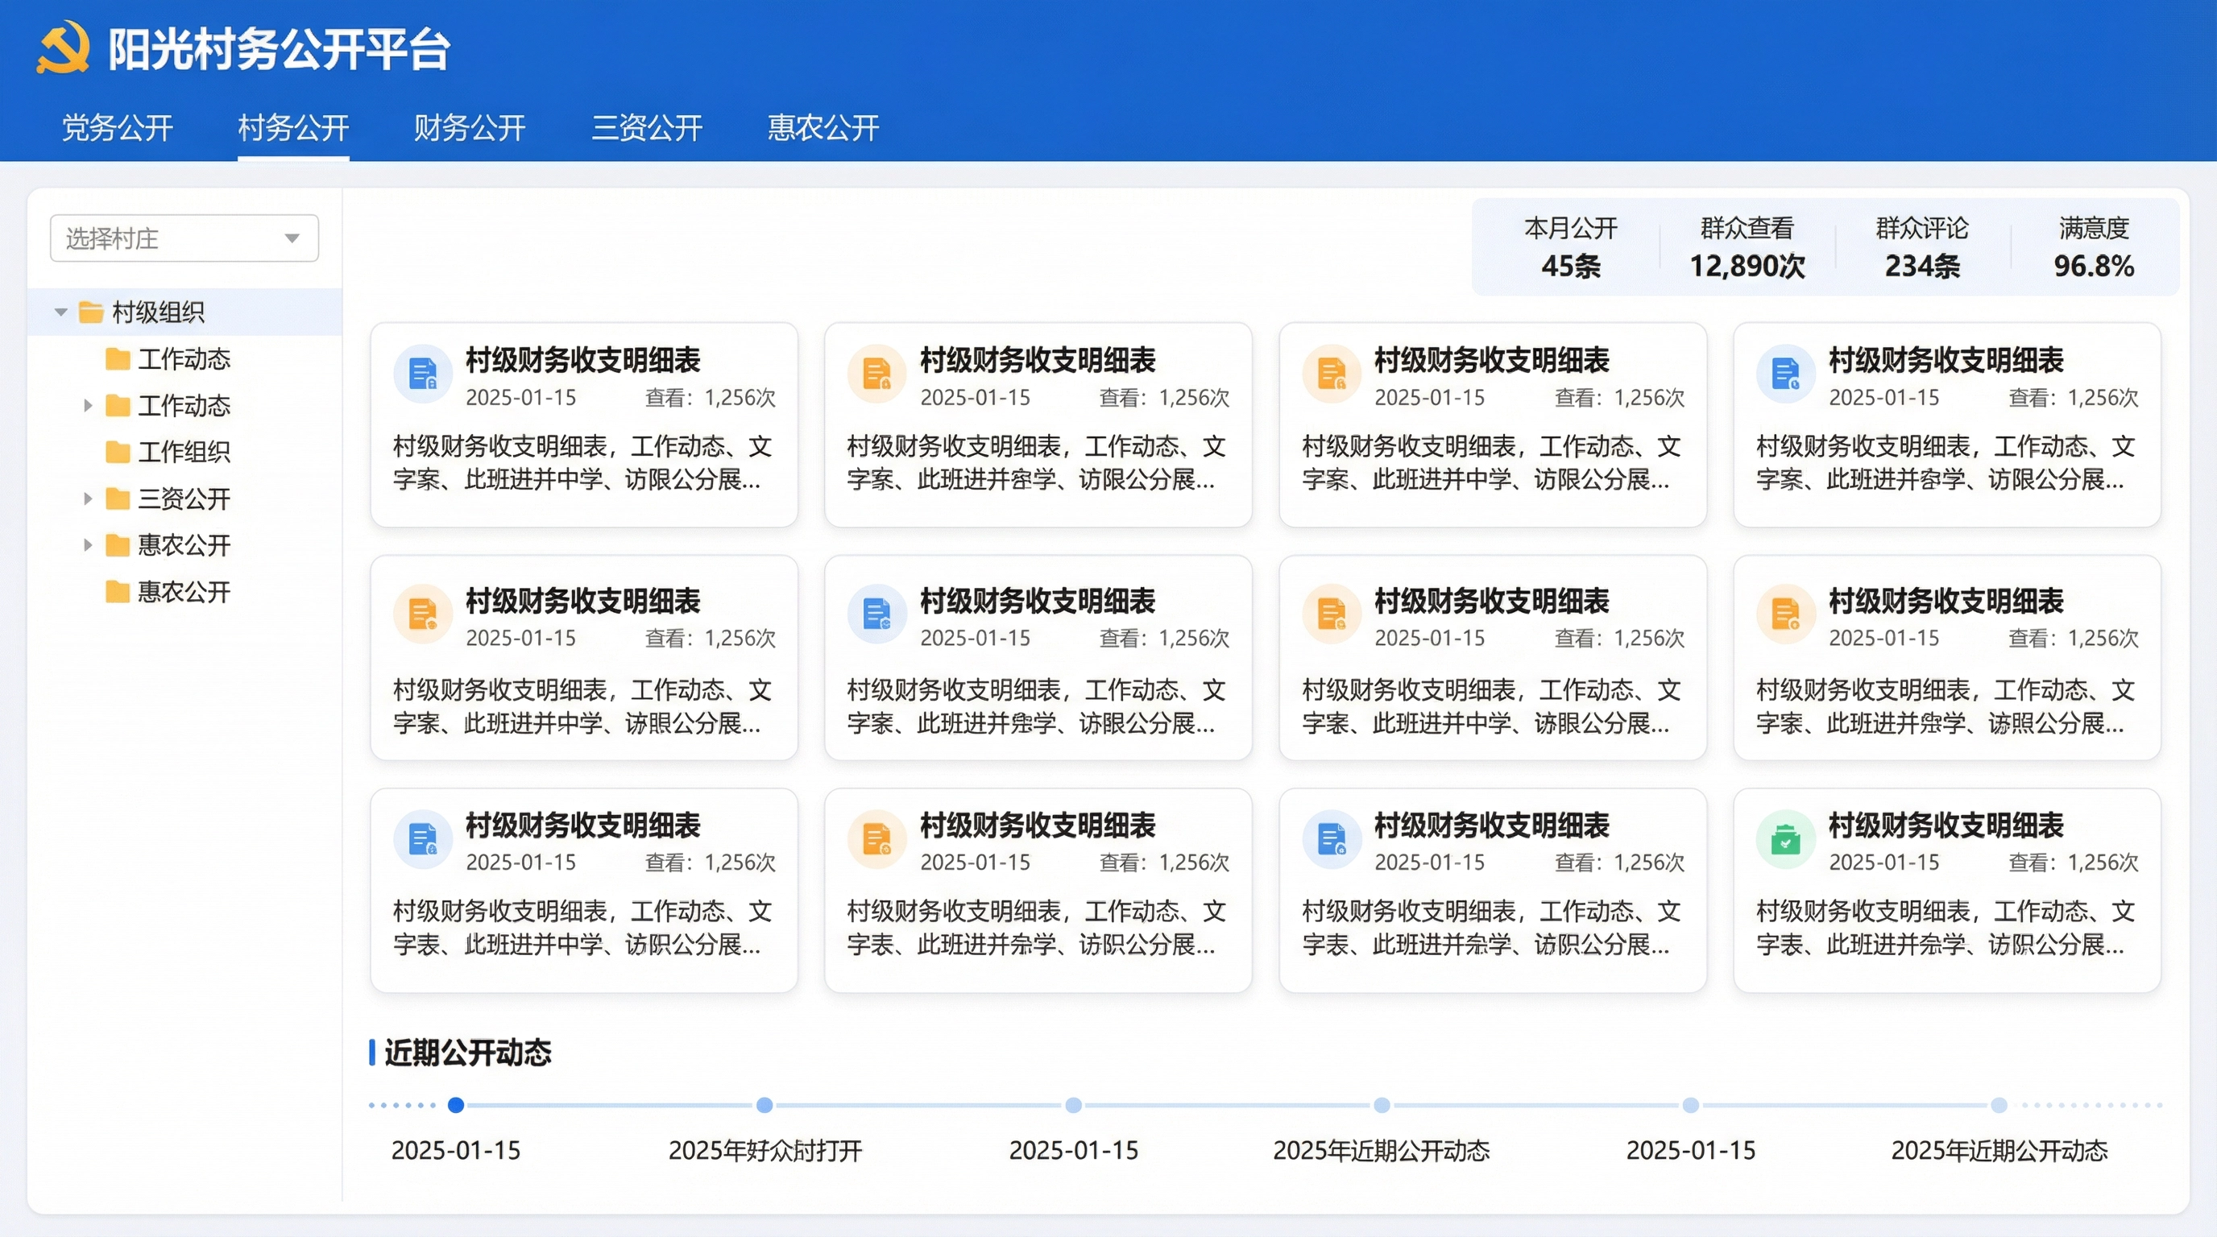Click the blue document icon in the second row, second column

876,614
